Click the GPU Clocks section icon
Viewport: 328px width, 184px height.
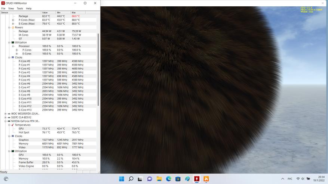pyautogui.click(x=13, y=136)
